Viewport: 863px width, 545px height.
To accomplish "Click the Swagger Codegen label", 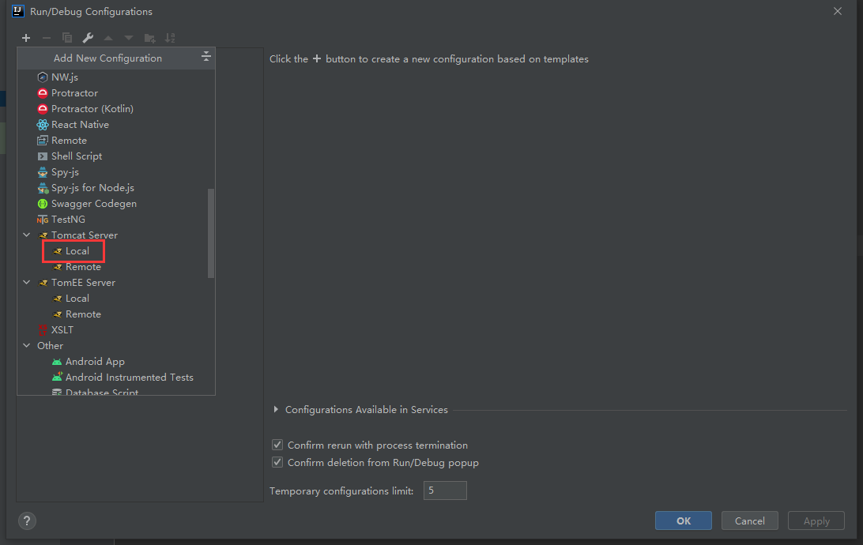I will point(93,204).
